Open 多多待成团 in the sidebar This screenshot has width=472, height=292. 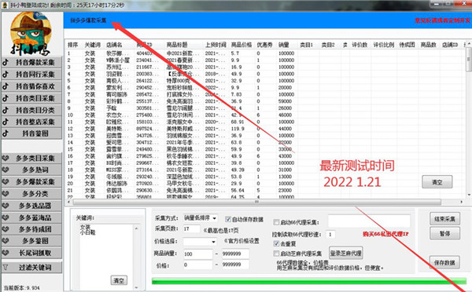pos(31,229)
